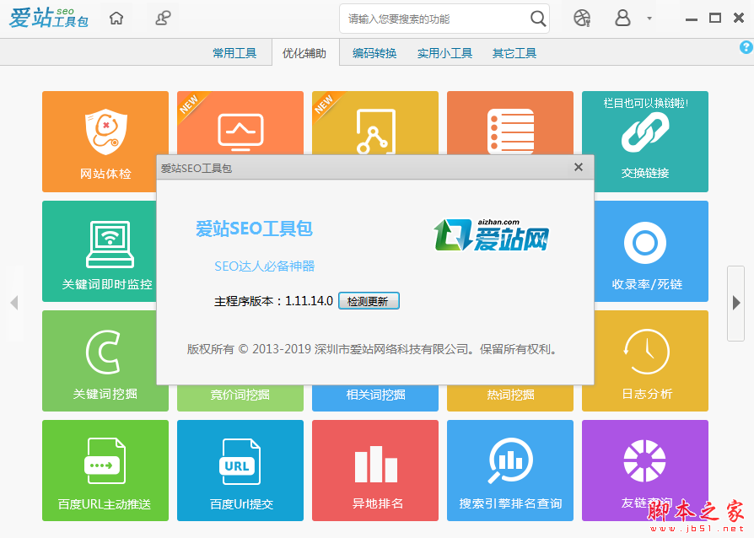Viewport: 754px width, 538px height.
Task: Go to previous page with left arrow
Action: [x=14, y=303]
